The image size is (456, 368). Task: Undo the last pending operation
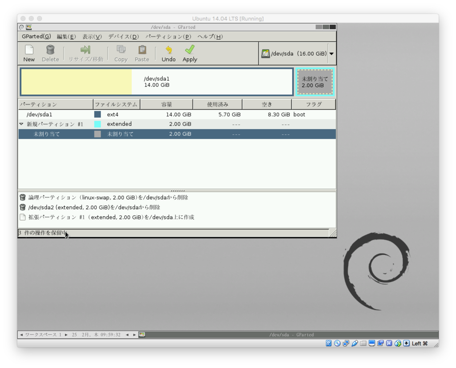(169, 54)
